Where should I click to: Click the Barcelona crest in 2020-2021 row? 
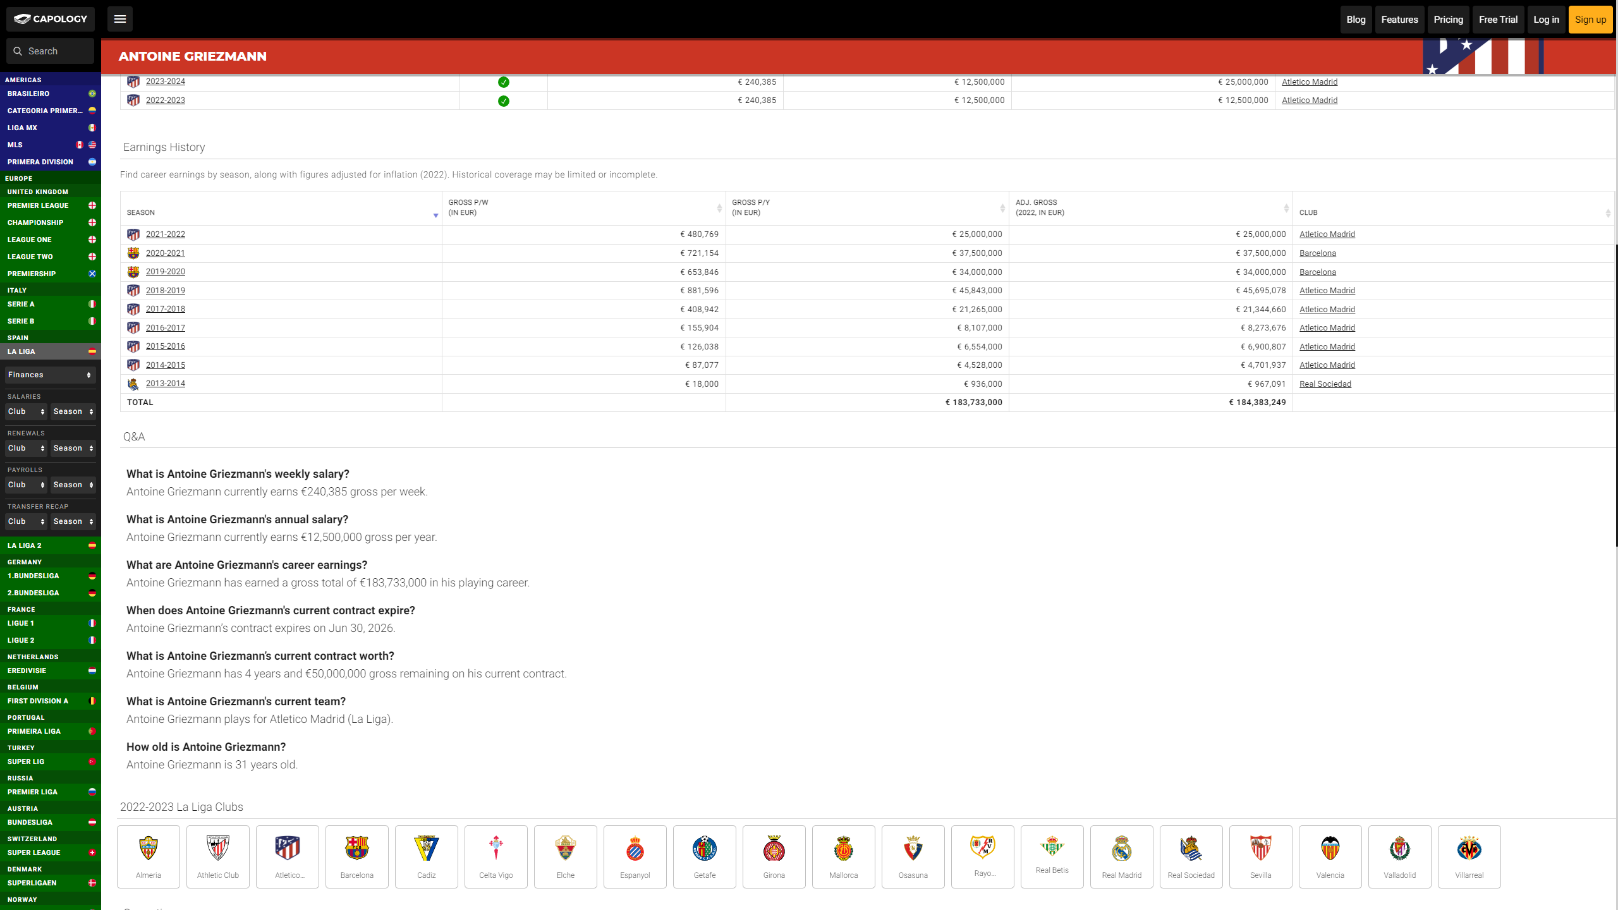[x=133, y=253]
